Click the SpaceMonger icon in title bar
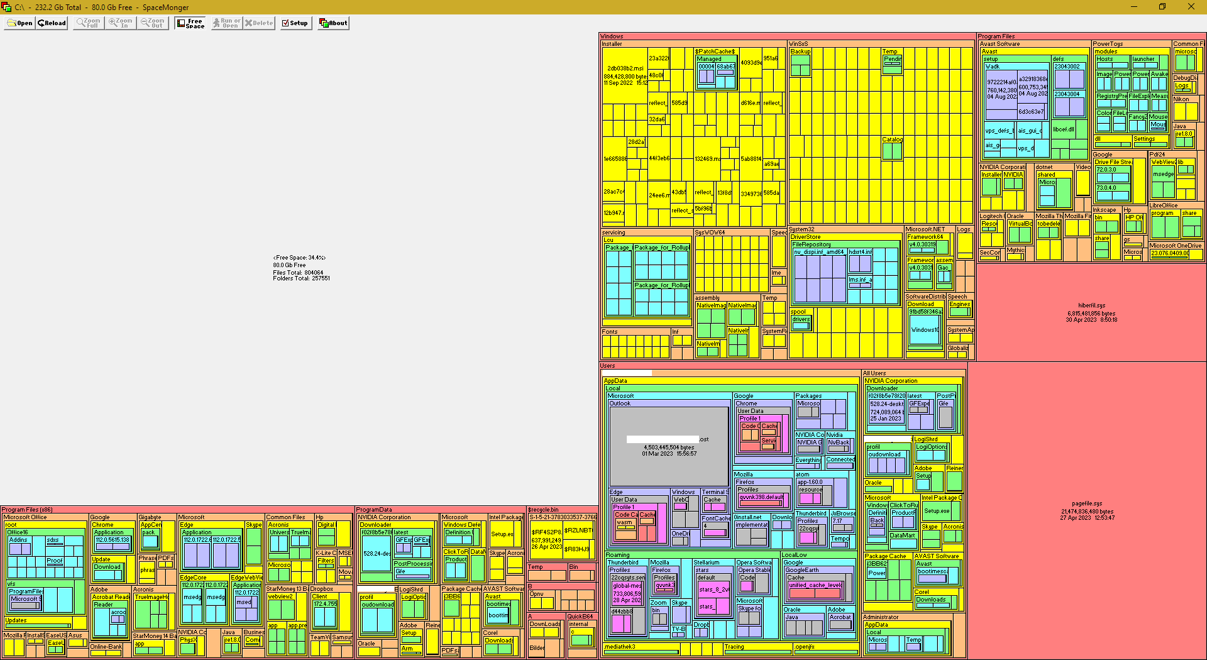The height and width of the screenshot is (660, 1207). (7, 7)
